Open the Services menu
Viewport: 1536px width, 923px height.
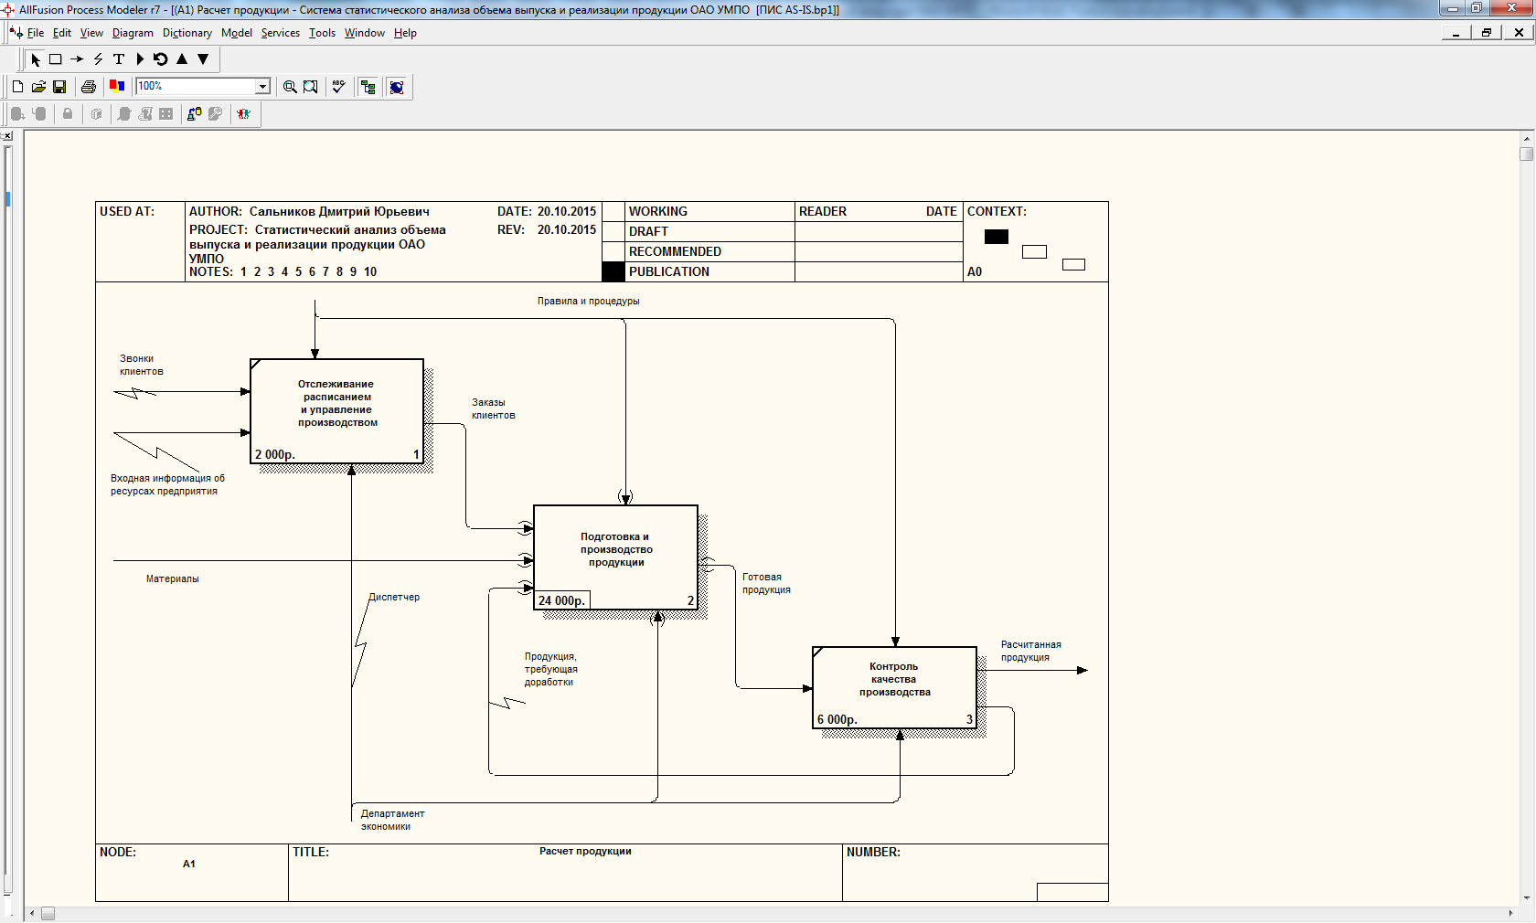click(x=280, y=33)
